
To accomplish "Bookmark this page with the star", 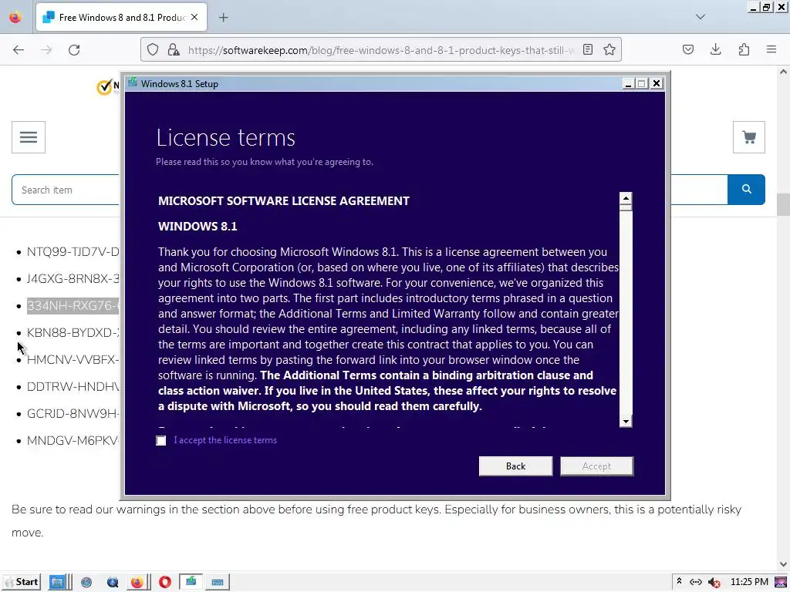I will [609, 50].
